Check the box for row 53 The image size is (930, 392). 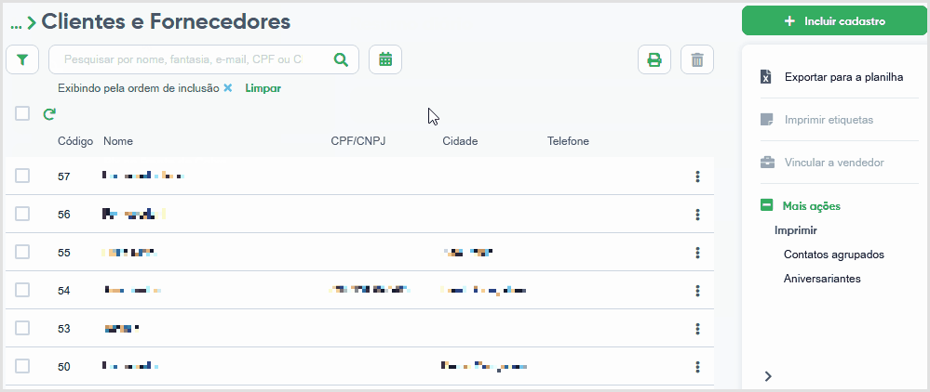click(22, 328)
